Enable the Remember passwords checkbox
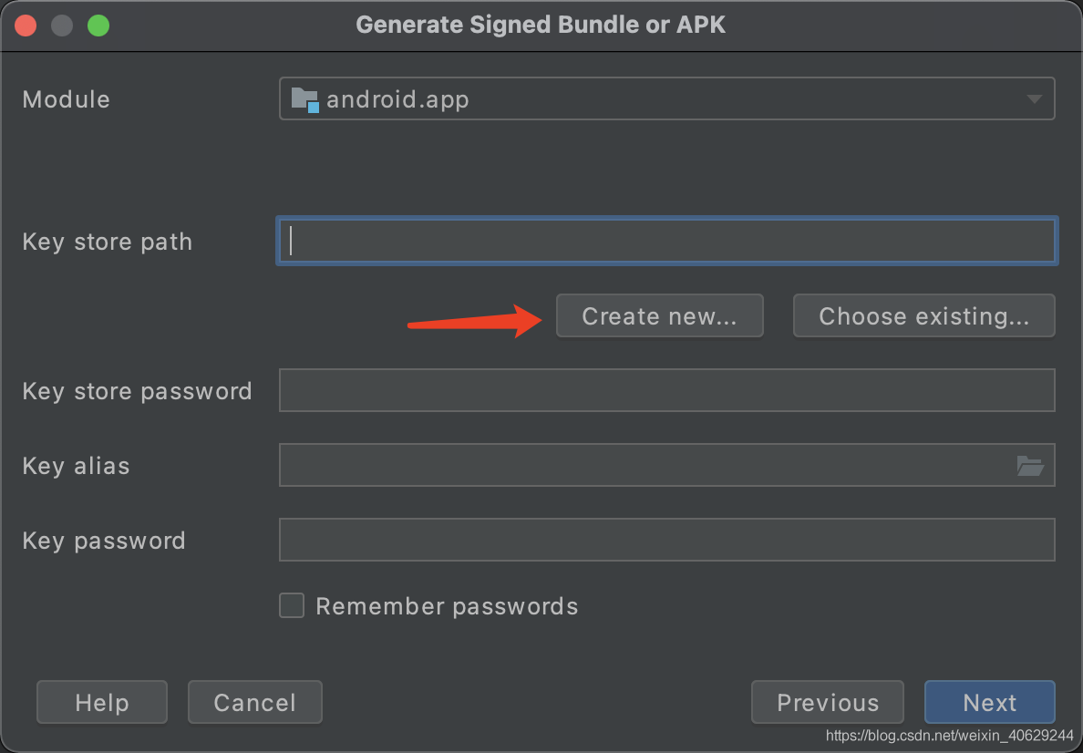The width and height of the screenshot is (1083, 753). 292,605
